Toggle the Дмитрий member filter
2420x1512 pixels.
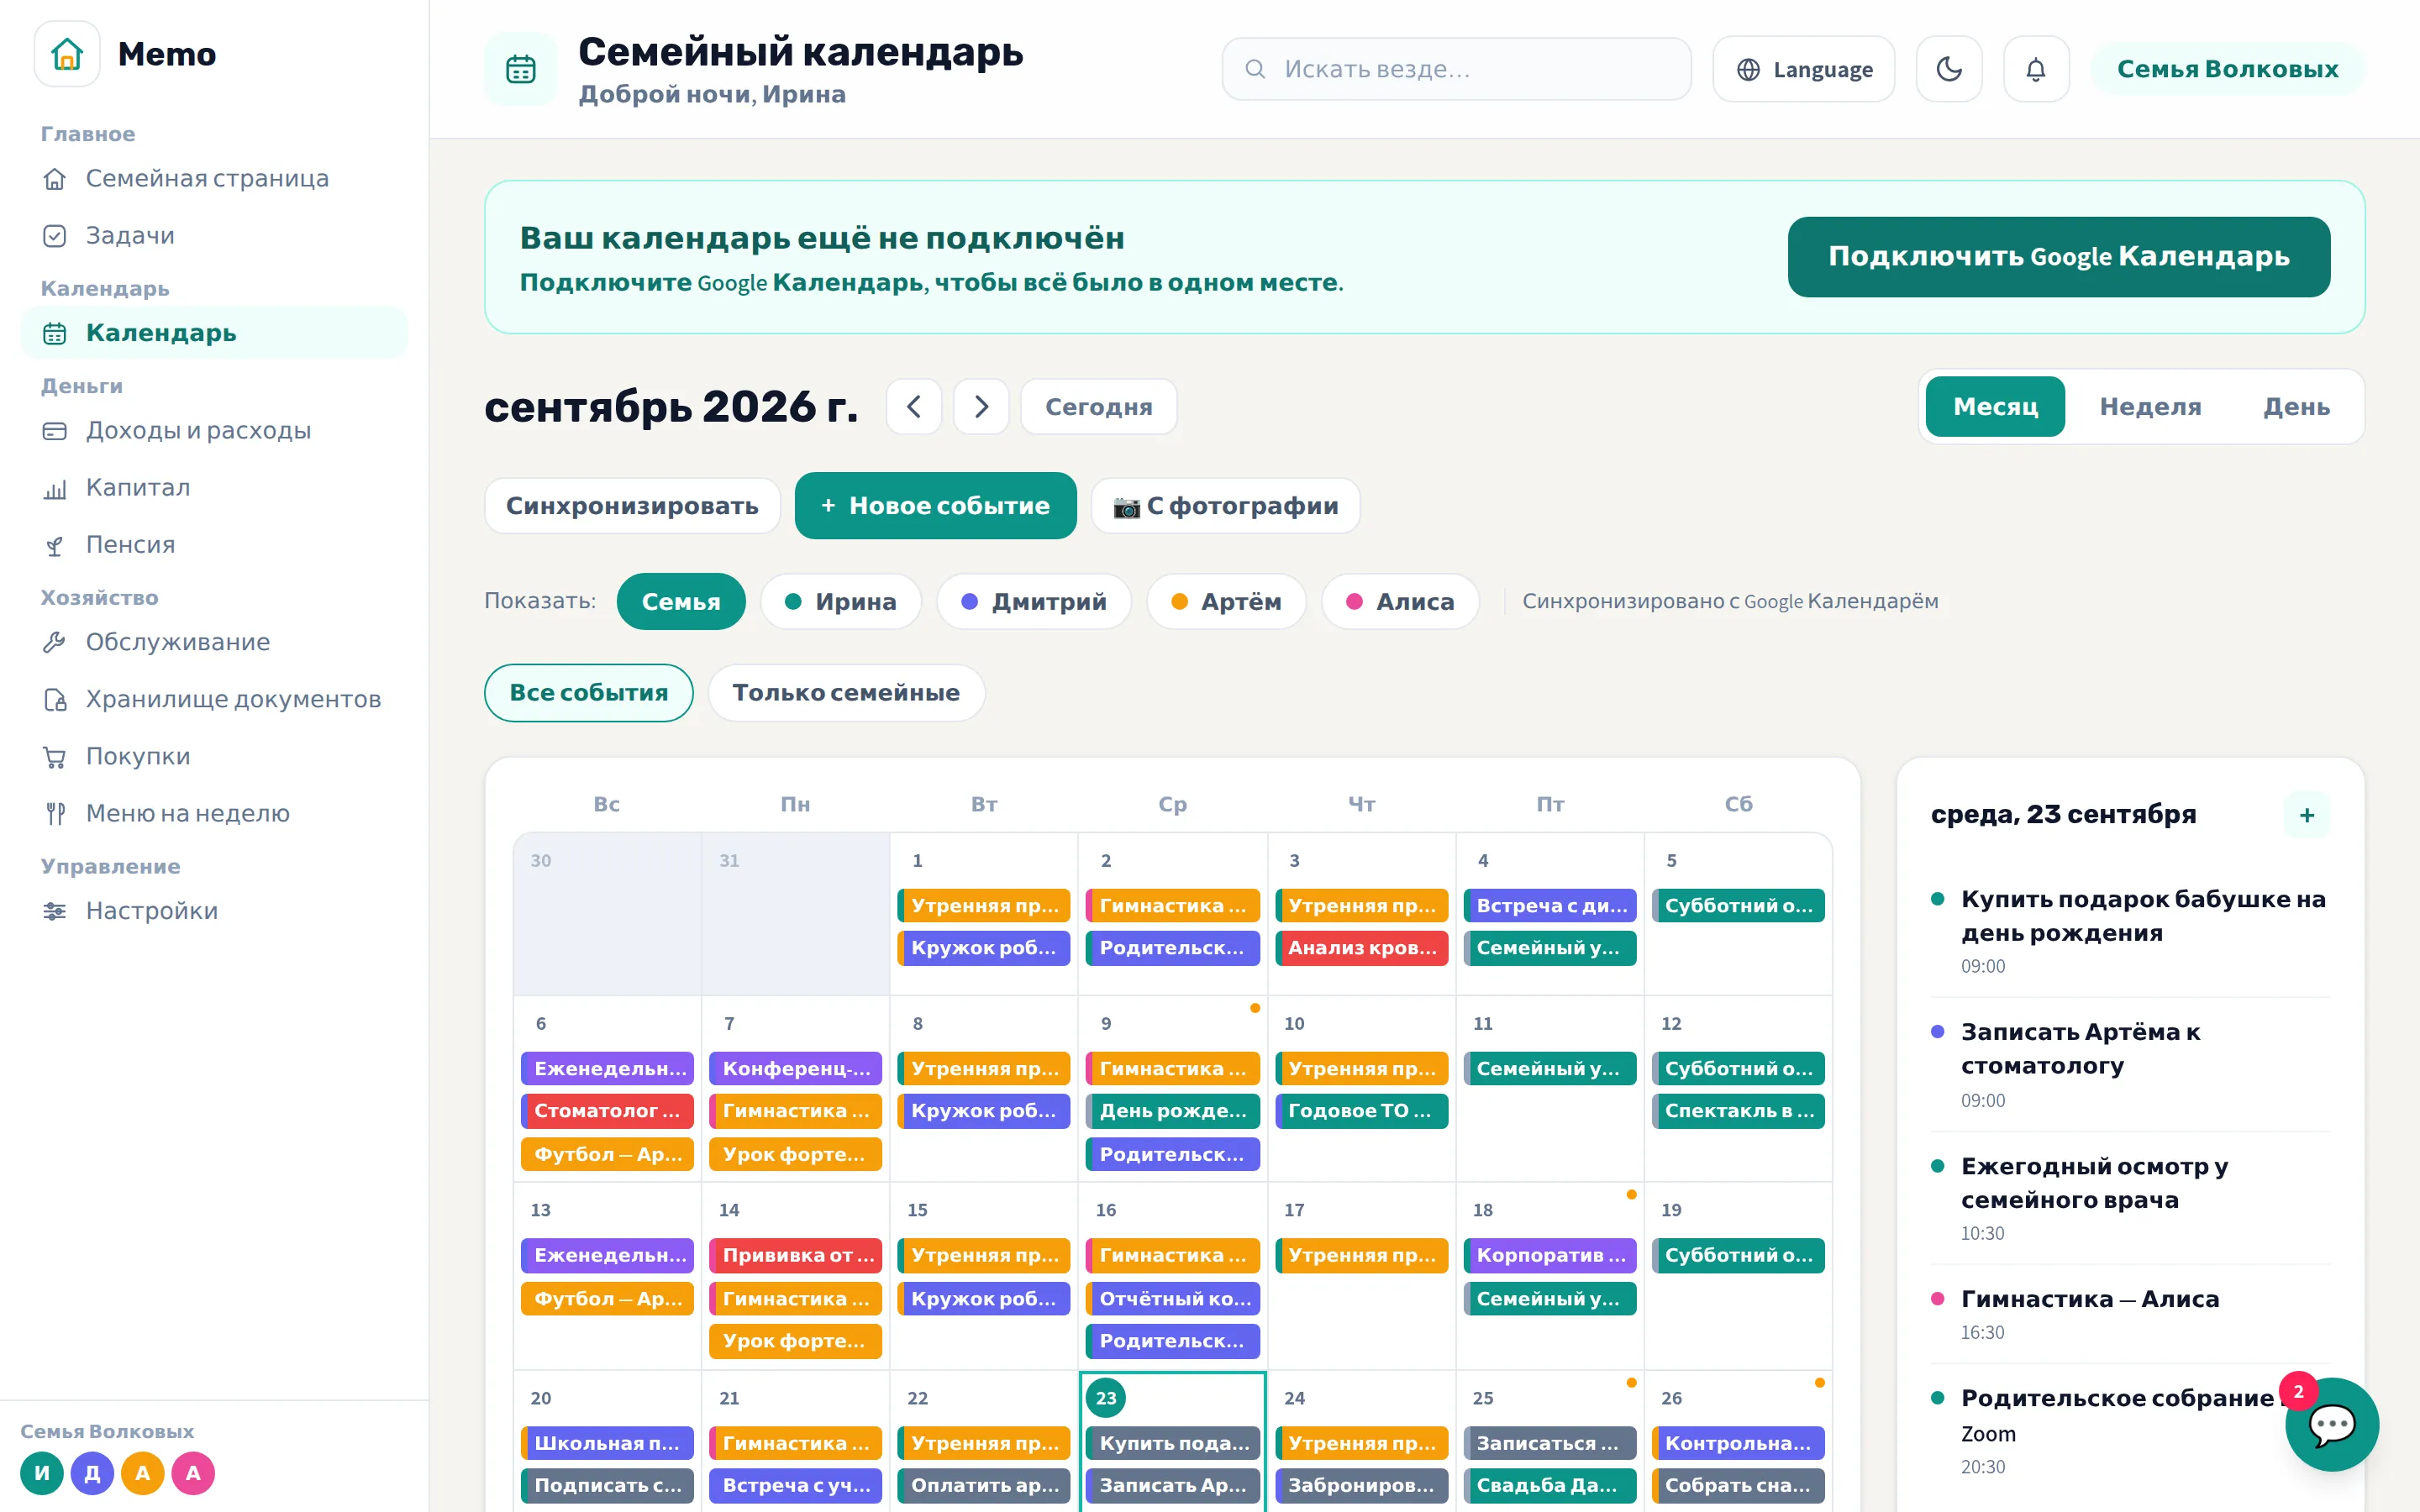tap(1033, 601)
